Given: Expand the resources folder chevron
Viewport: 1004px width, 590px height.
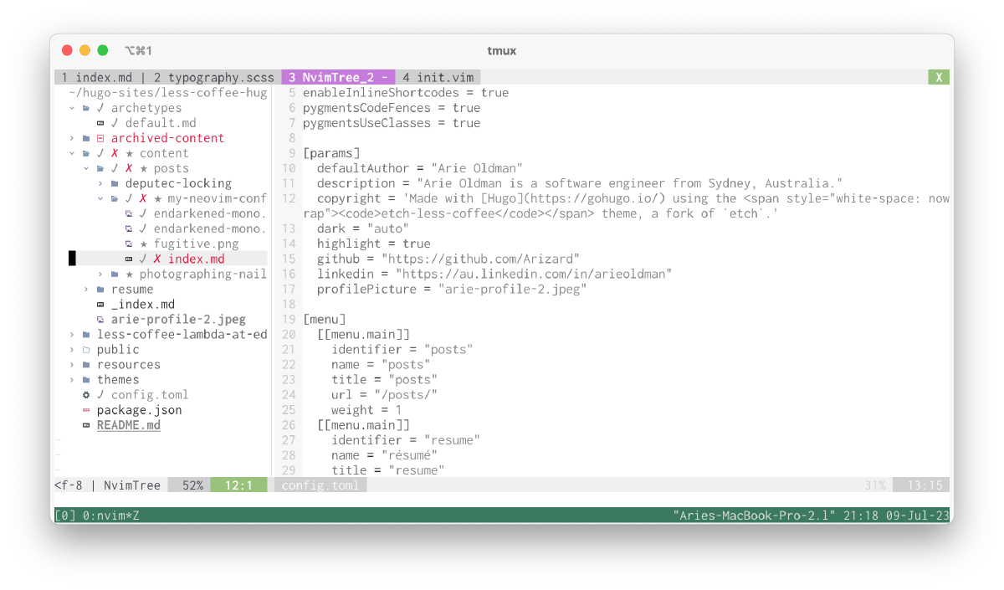Looking at the screenshot, I should 72,365.
